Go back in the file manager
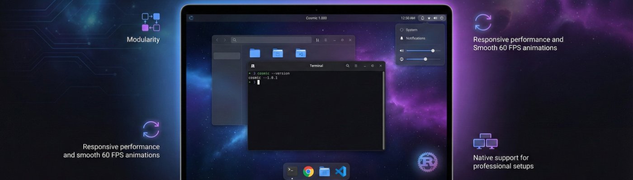Screen dimensions: 633x180 click(217, 40)
